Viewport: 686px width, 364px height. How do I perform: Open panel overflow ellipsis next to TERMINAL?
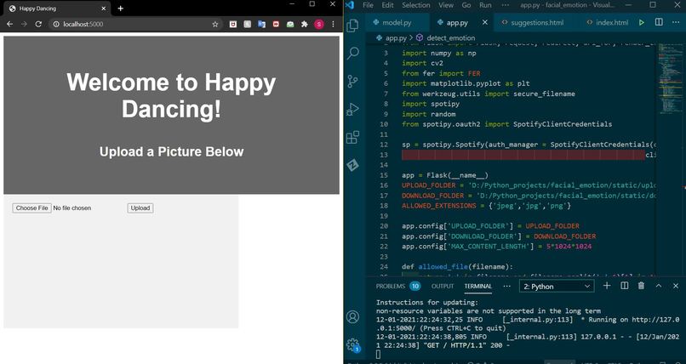pyautogui.click(x=507, y=287)
